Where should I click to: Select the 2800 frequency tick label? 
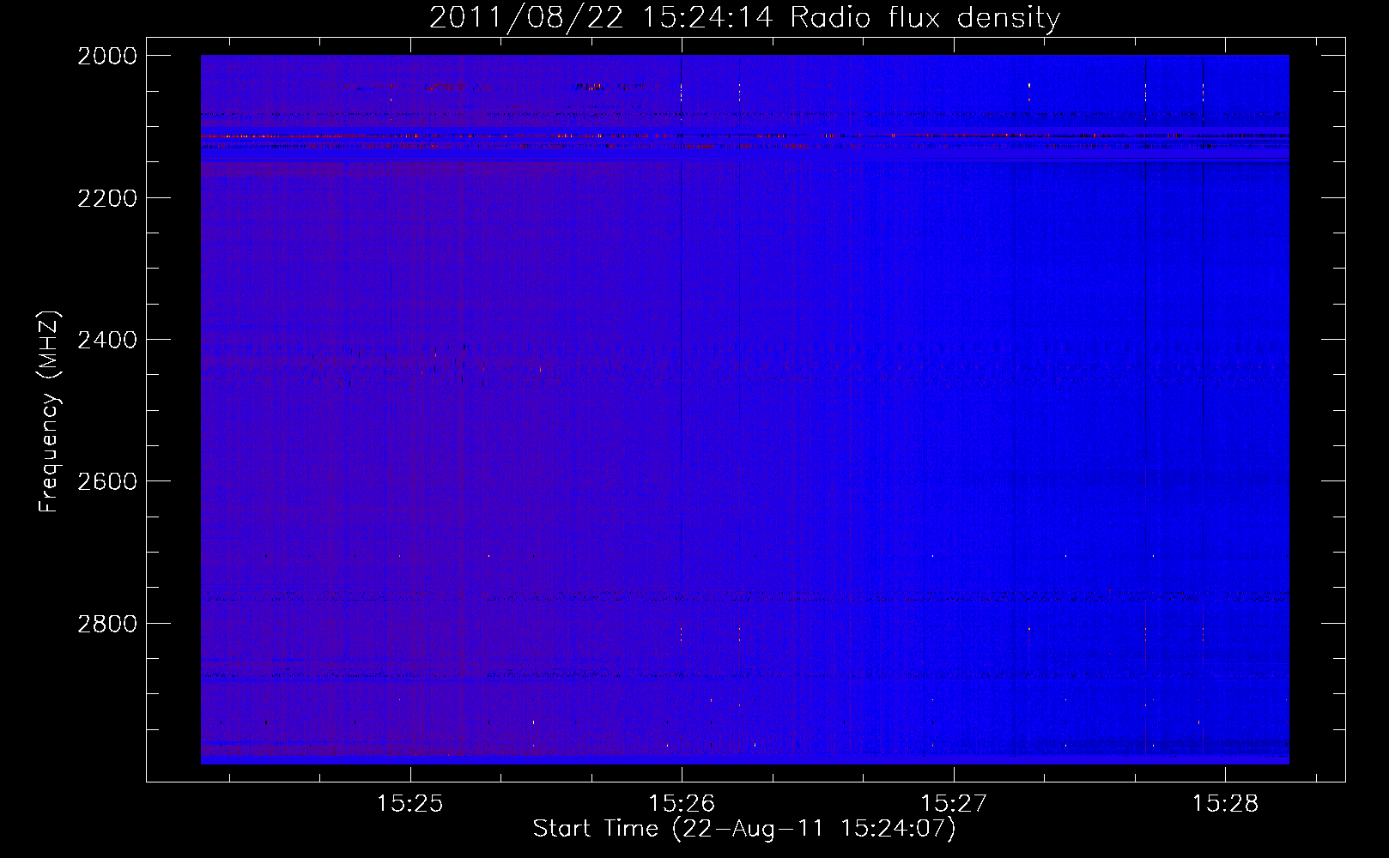tap(107, 623)
